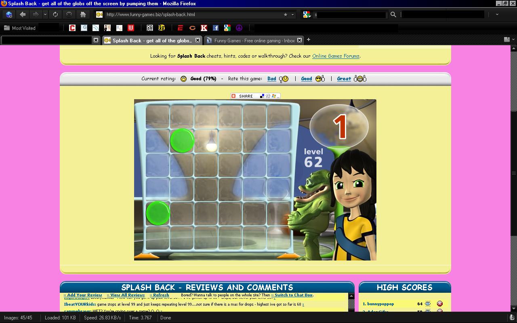Viewport: 517px width, 323px height.
Task: Rate this game Good
Action: (307, 79)
